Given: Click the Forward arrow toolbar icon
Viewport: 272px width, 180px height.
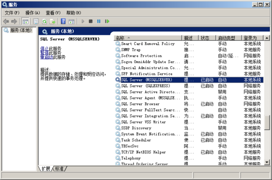Looking at the screenshot, I should click(14, 21).
